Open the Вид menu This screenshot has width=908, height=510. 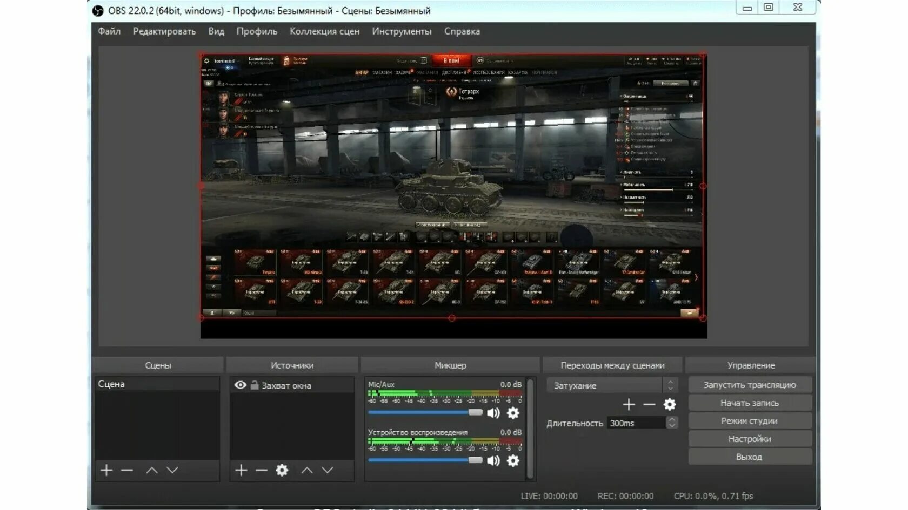point(216,31)
